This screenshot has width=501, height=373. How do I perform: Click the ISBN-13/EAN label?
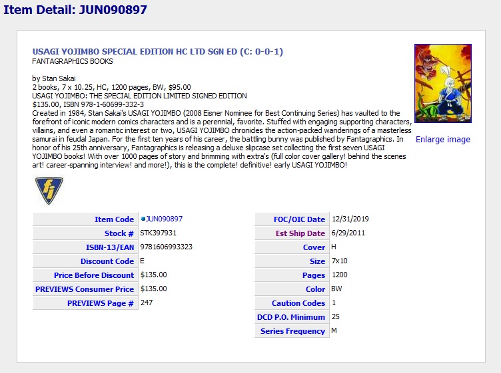click(x=110, y=247)
